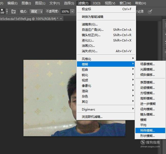This screenshot has height=154, width=166.
Task: Open the 图层(L) menu
Action: [x=40, y=3]
